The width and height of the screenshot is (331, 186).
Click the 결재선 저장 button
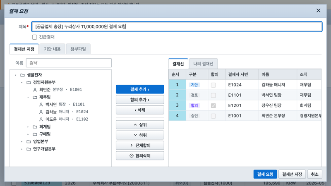click(x=292, y=174)
